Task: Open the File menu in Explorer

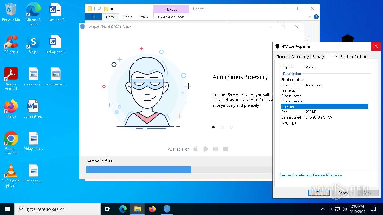Action: tap(93, 17)
